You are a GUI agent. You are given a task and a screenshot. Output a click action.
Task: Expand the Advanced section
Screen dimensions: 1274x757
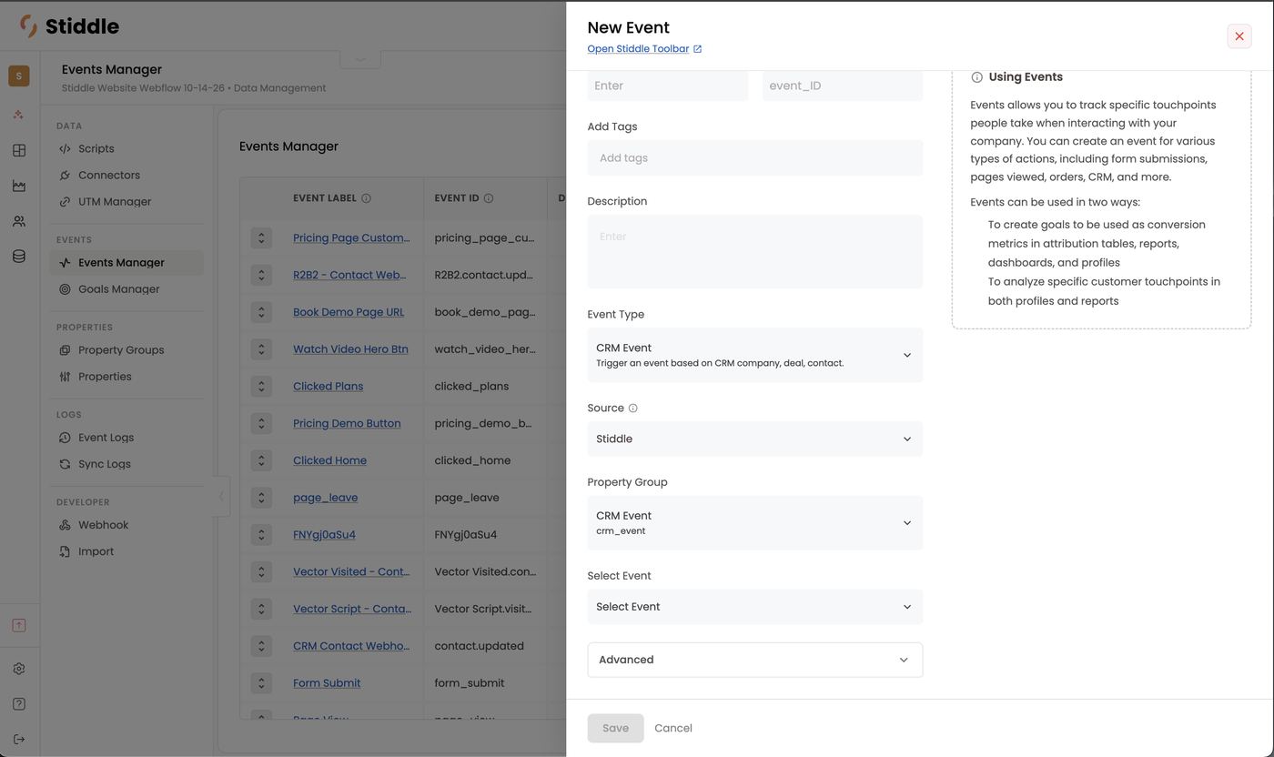(755, 660)
